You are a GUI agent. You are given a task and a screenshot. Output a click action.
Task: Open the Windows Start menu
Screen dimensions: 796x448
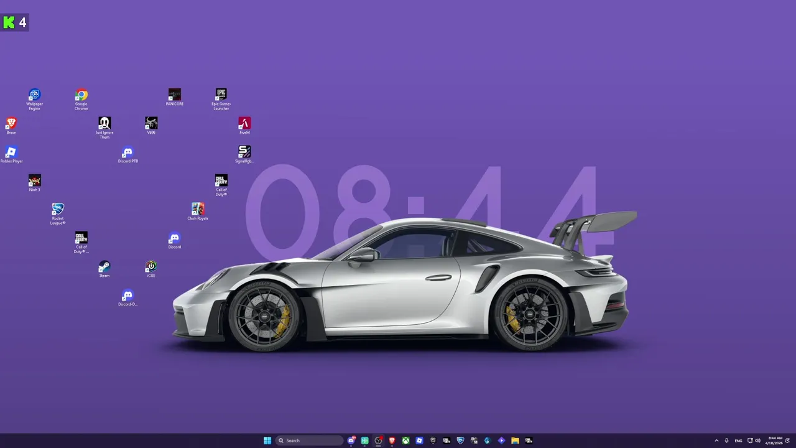click(267, 441)
